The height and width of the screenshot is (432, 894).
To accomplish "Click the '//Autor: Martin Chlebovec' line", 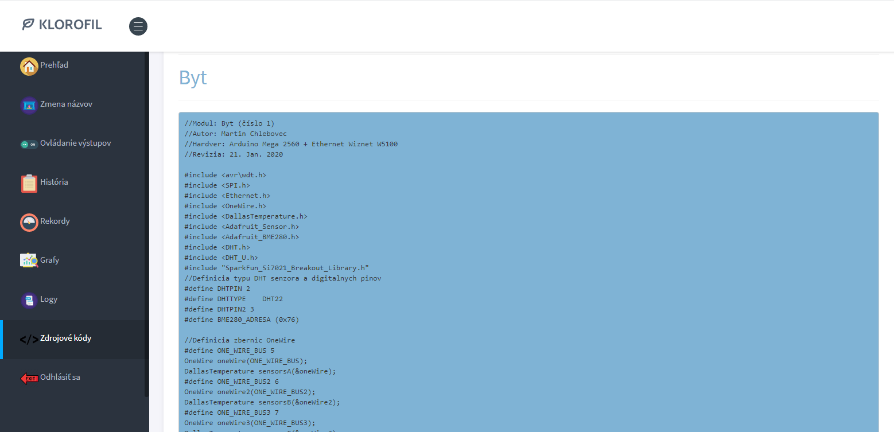I will click(235, 134).
